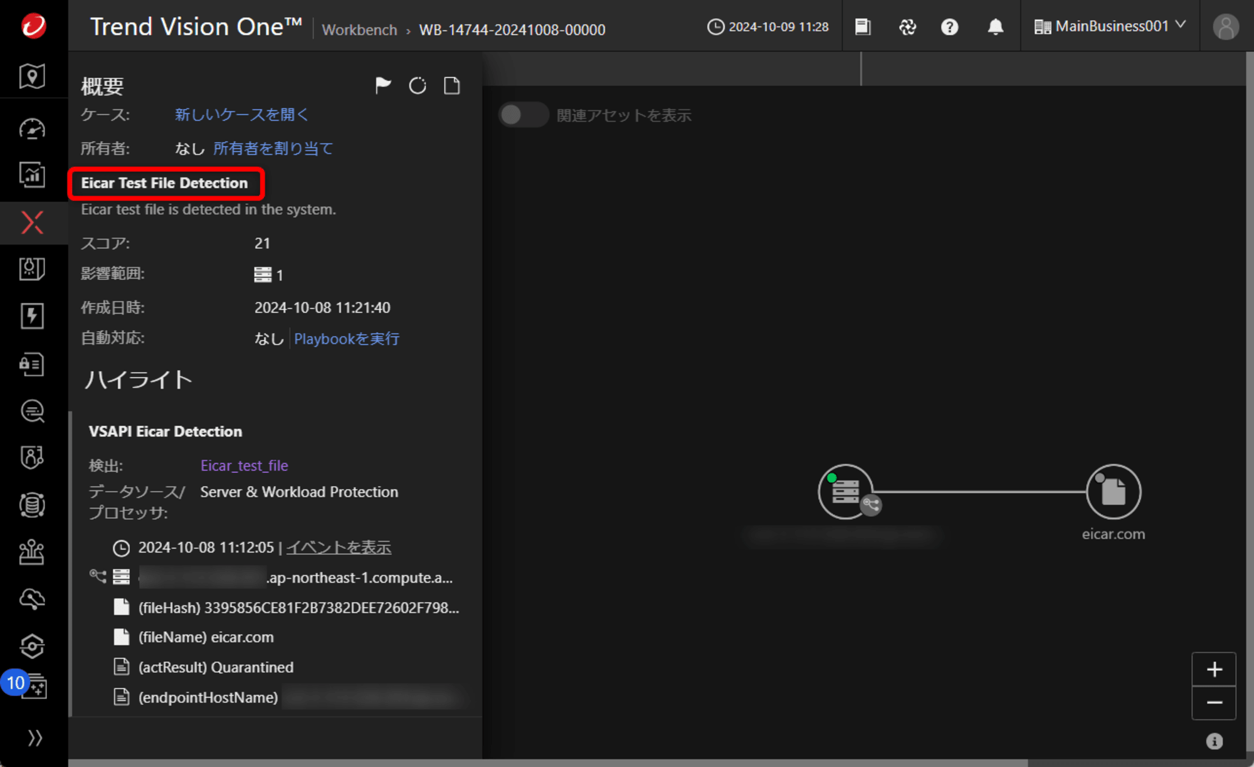This screenshot has height=767, width=1254.
Task: Select the XDR red X sidebar icon
Action: [32, 223]
